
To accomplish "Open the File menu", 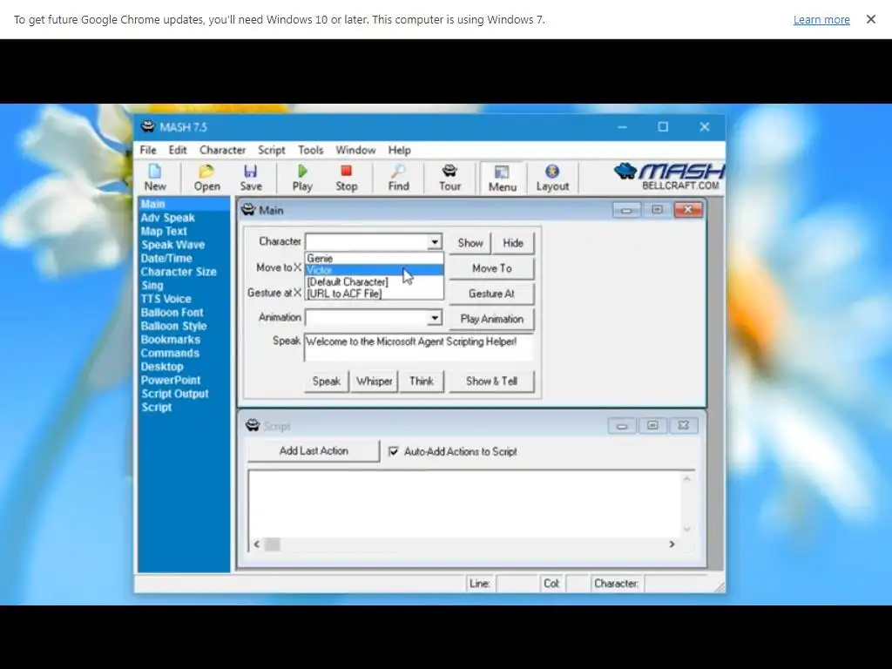I will click(148, 150).
